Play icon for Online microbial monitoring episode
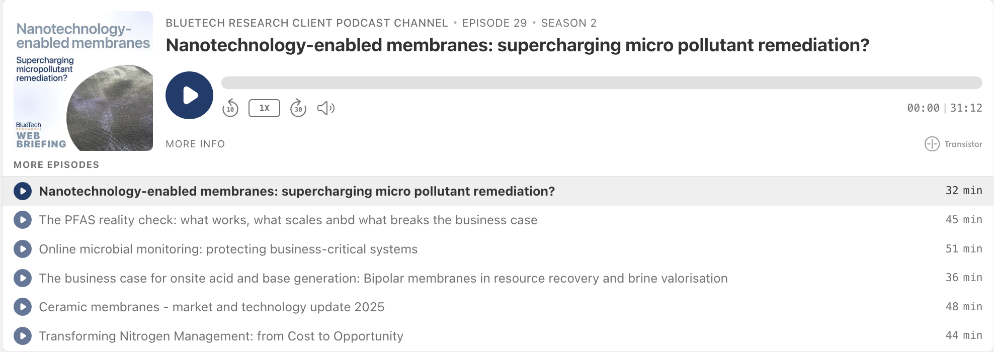 click(23, 249)
